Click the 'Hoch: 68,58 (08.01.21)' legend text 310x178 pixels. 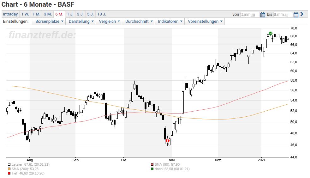pyautogui.click(x=172, y=169)
